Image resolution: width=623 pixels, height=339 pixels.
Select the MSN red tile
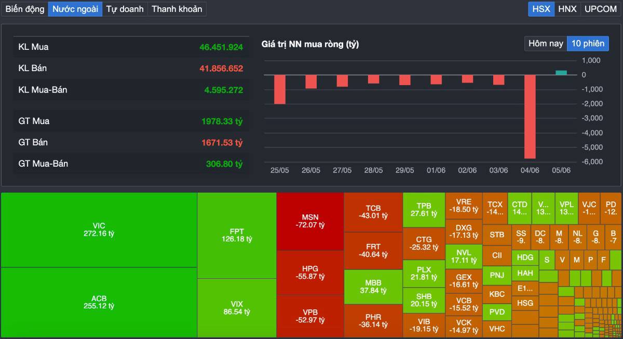coord(310,221)
